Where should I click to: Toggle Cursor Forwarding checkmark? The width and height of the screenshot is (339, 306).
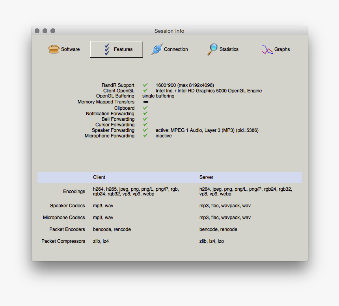click(x=145, y=124)
